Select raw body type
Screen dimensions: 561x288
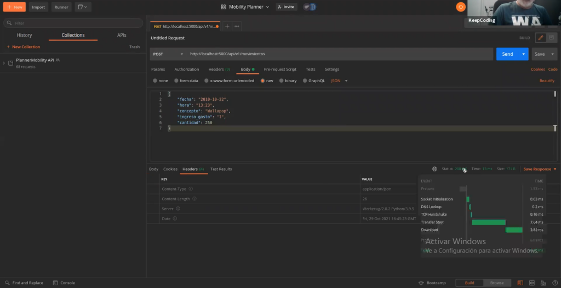[267, 80]
